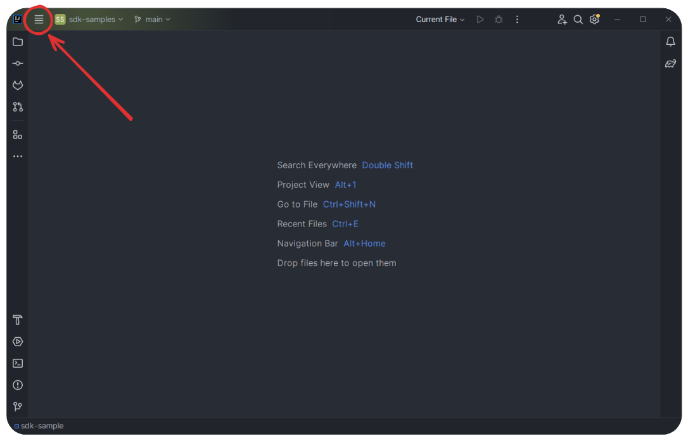Open the sdk-samples project dropdown
Screen dimensions: 688x441
[89, 19]
